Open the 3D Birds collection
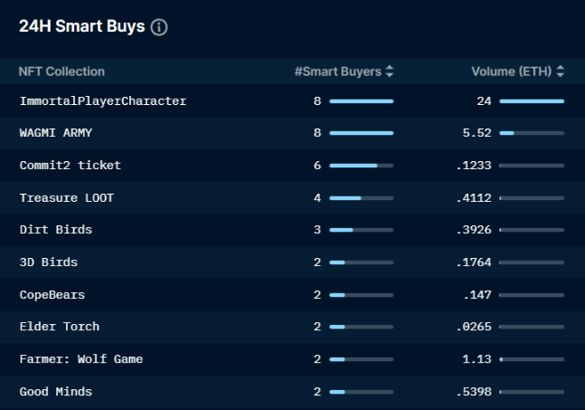This screenshot has height=410, width=585. (49, 262)
